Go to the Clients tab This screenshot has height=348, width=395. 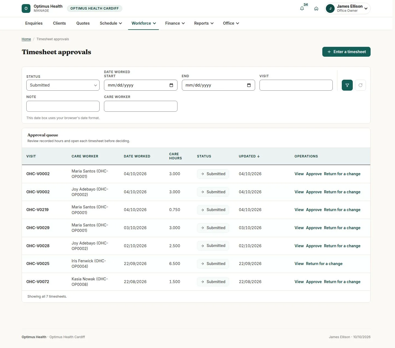tap(59, 23)
